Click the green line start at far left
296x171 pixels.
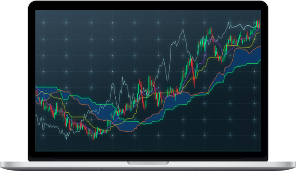pos(37,87)
